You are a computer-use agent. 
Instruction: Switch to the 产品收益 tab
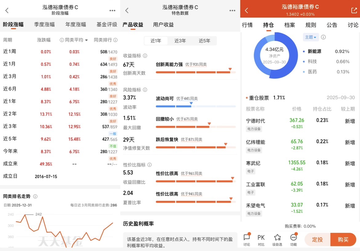click(133, 25)
